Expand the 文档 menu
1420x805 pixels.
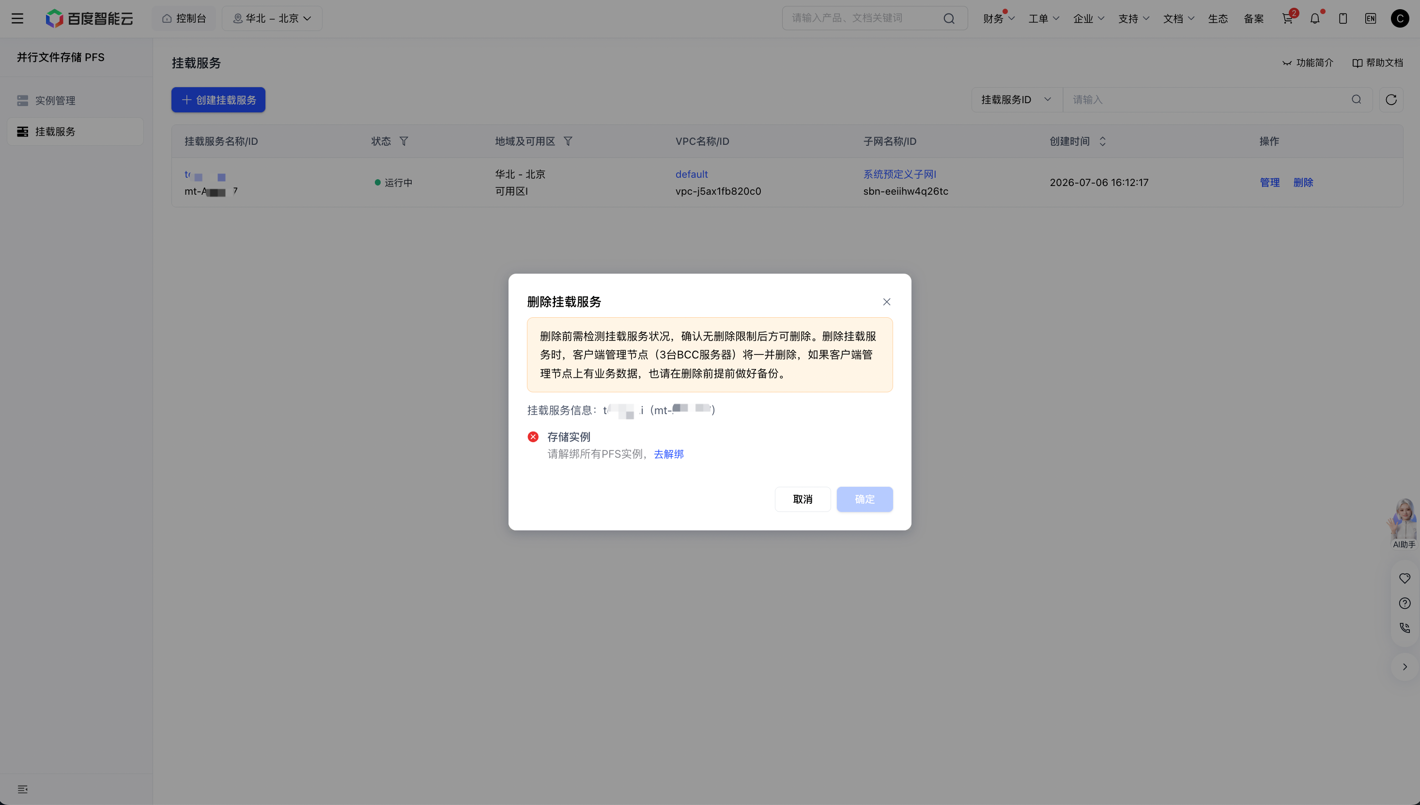pos(1178,19)
